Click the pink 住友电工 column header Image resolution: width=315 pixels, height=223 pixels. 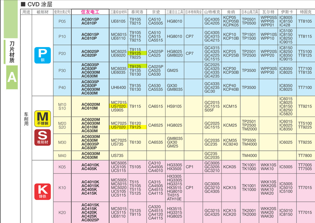click(x=90, y=12)
